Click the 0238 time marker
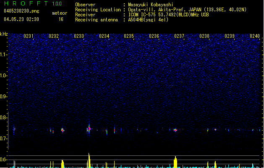Viewport: 264px width, 168px height. pos(204,36)
